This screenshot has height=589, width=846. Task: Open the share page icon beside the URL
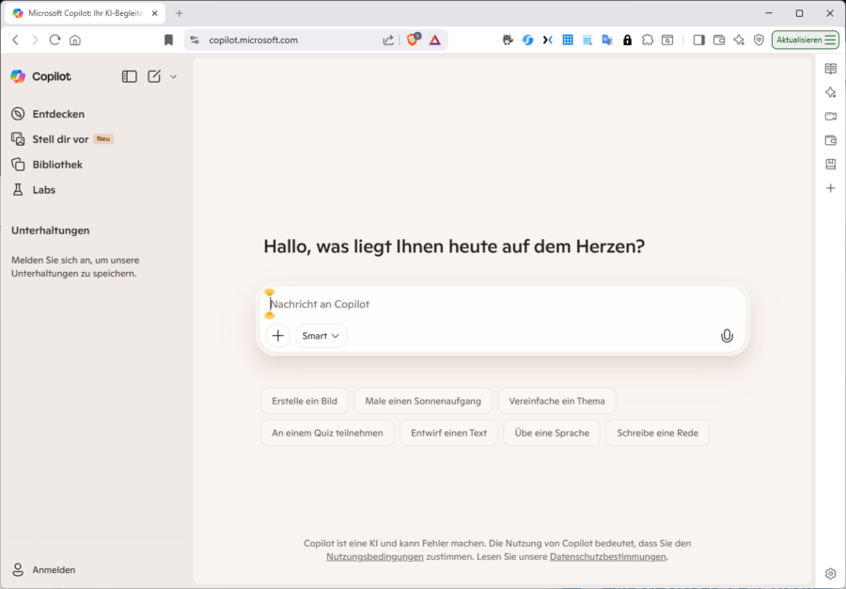387,40
